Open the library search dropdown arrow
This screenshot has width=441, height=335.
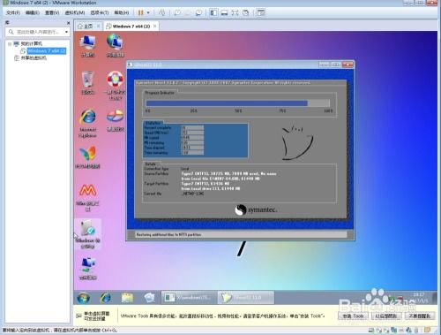click(x=67, y=32)
